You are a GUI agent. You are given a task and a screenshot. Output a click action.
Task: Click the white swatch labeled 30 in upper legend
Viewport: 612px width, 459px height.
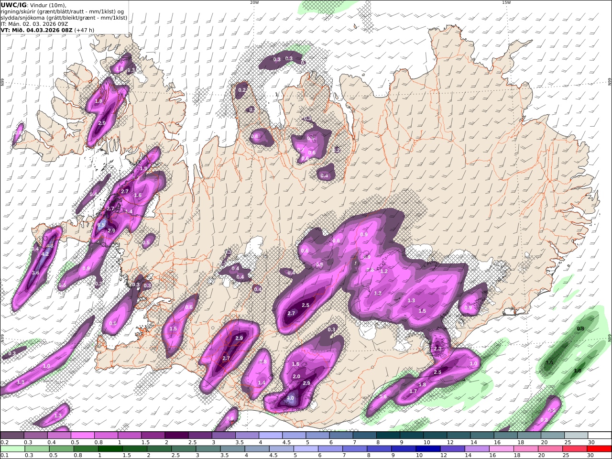point(600,435)
